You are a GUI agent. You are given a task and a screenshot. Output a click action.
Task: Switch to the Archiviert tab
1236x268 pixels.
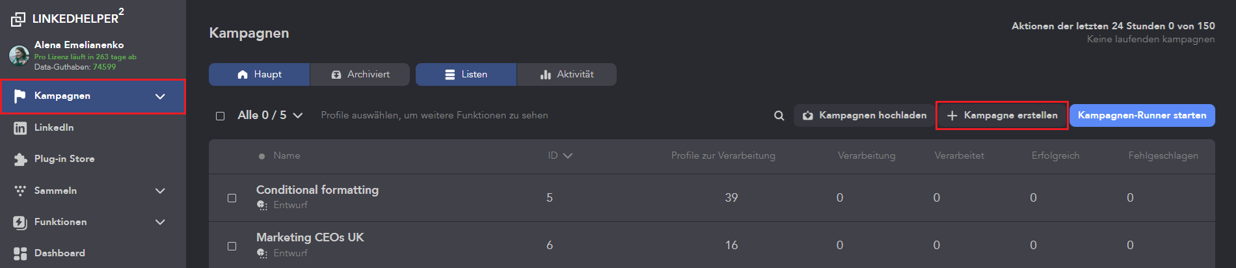point(360,74)
